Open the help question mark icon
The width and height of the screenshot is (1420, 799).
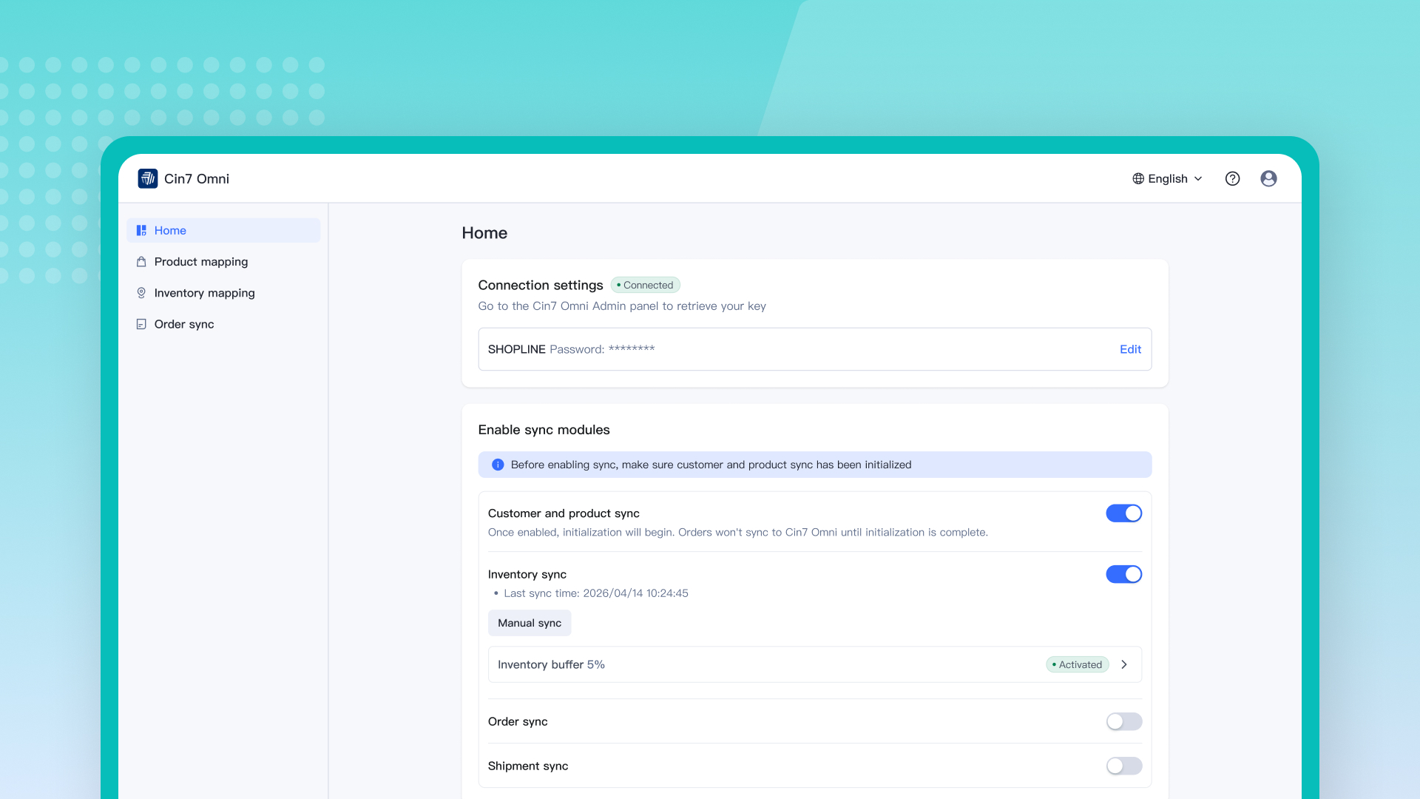click(x=1232, y=178)
